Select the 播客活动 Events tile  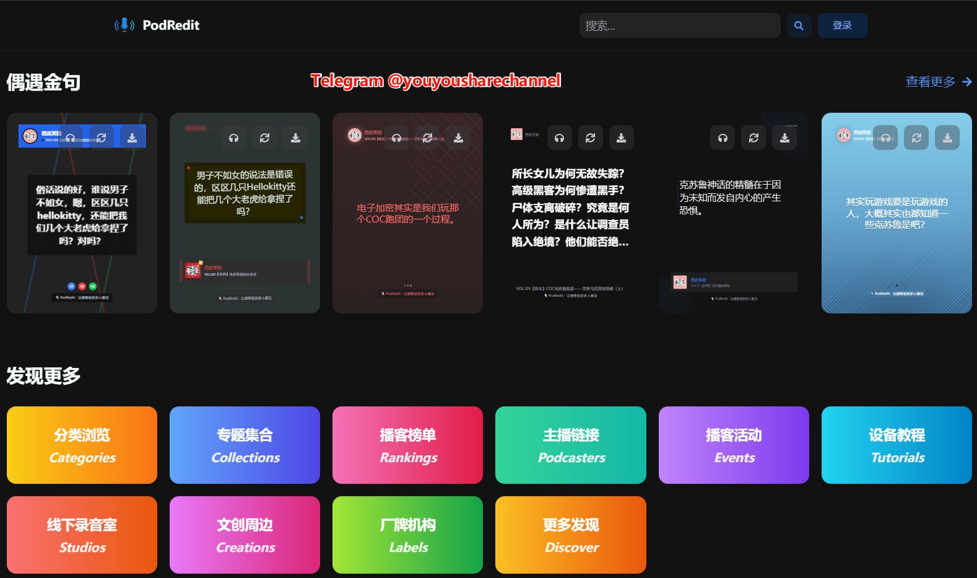[734, 445]
